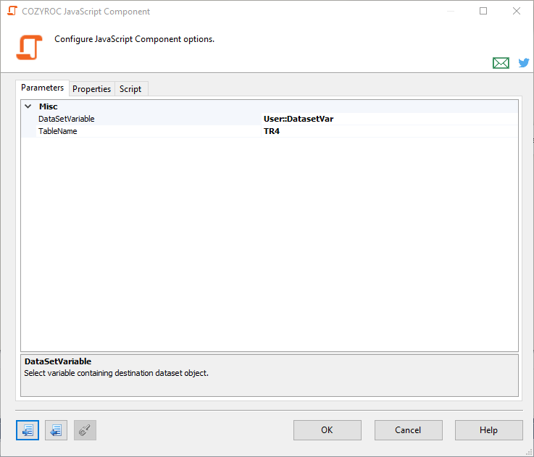Close the COZYROC JavaScript Component dialog
The height and width of the screenshot is (457, 534).
click(x=517, y=11)
